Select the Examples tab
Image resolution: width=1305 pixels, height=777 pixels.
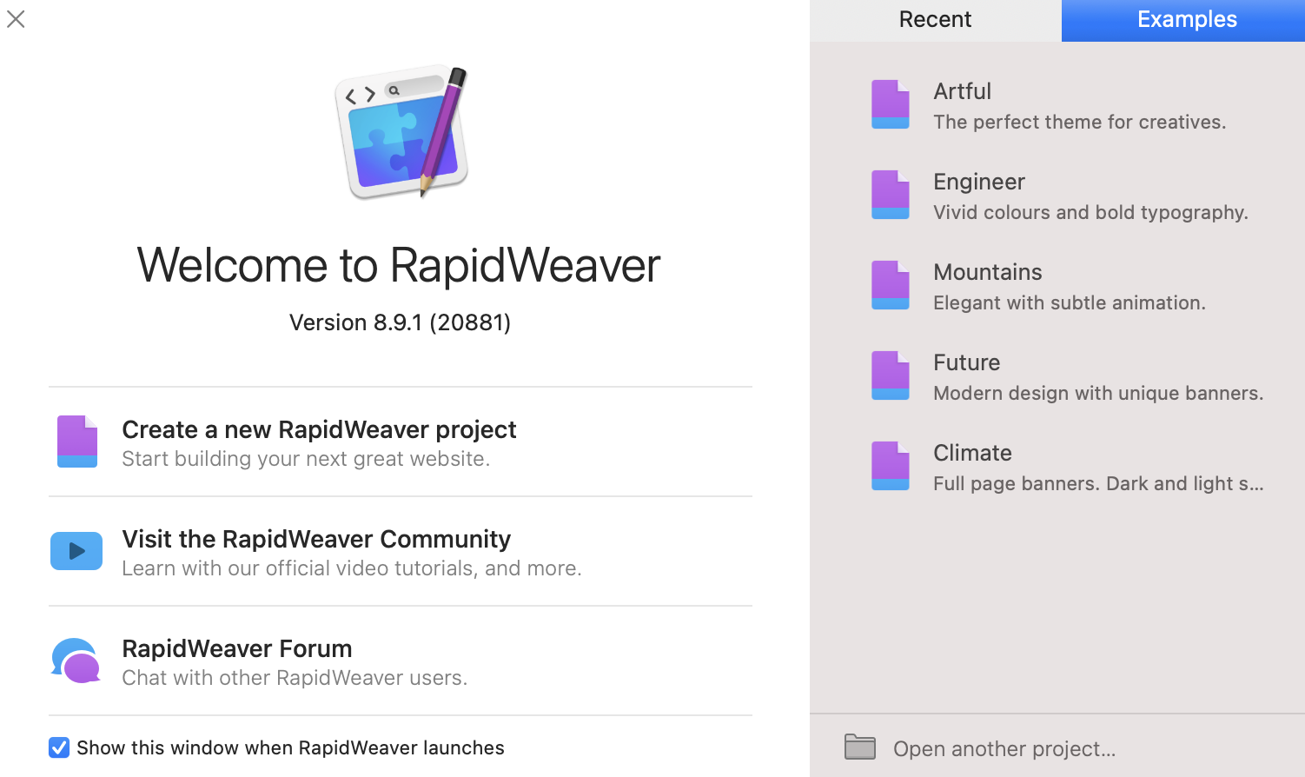coord(1183,20)
